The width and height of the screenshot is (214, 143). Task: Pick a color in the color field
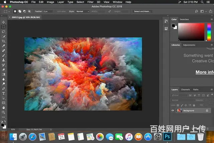[191, 32]
